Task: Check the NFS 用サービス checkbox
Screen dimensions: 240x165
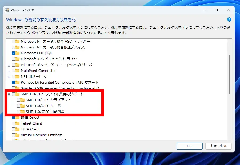Action: pyautogui.click(x=14, y=77)
